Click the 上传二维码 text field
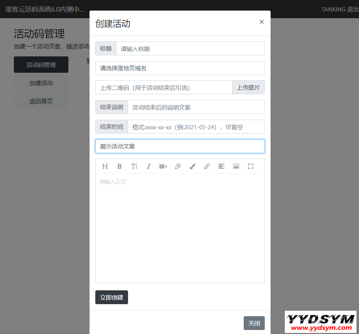This screenshot has width=359, height=334. 164,88
